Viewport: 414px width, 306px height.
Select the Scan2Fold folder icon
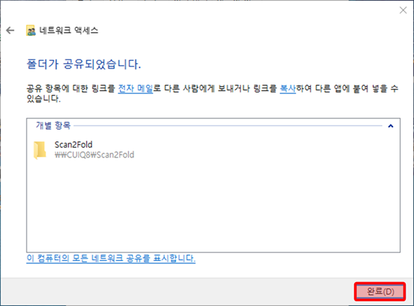[40, 150]
